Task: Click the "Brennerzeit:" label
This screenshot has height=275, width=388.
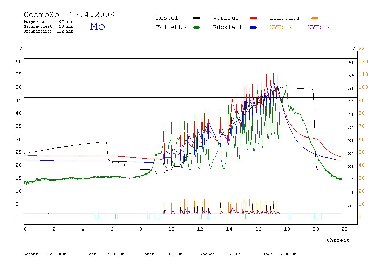Action: (x=38, y=31)
